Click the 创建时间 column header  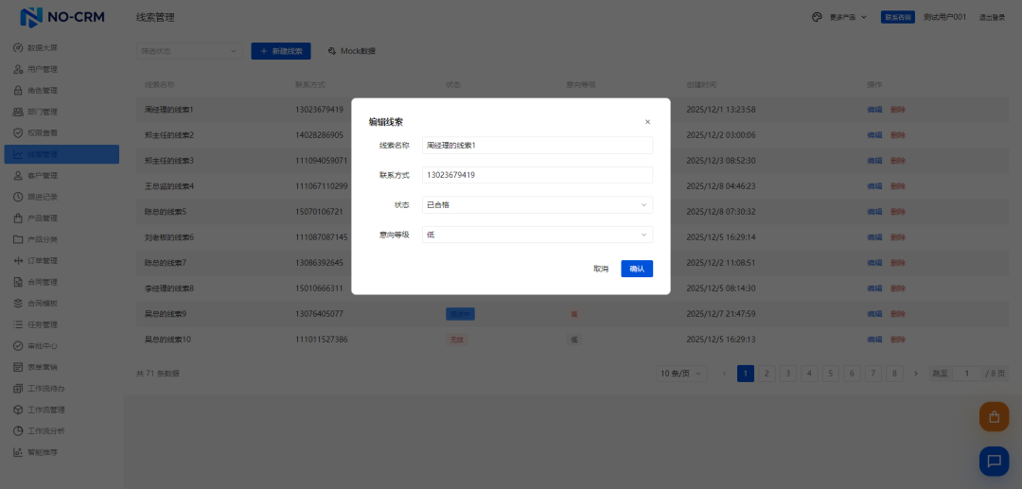click(x=701, y=84)
